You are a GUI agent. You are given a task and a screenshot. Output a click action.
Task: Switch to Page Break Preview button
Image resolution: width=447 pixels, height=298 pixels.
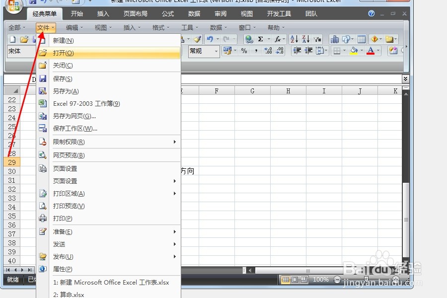point(304,280)
